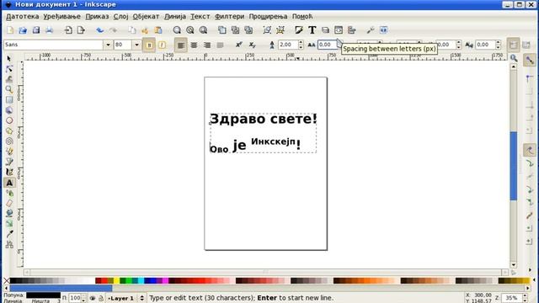Undo the last action
This screenshot has height=303, width=539.
(x=100, y=30)
